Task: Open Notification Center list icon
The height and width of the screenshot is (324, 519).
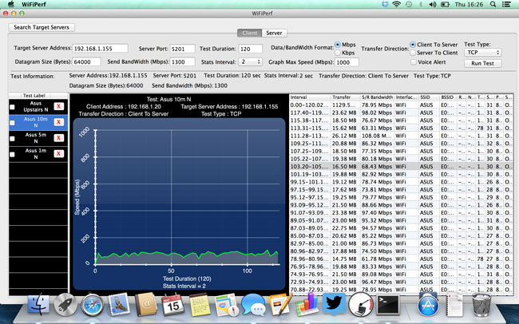Action: [x=506, y=4]
